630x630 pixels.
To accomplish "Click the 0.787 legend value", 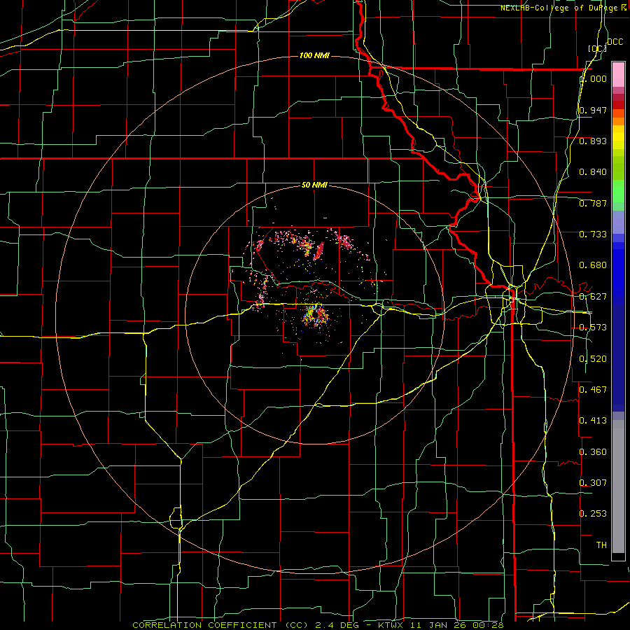I will point(593,203).
